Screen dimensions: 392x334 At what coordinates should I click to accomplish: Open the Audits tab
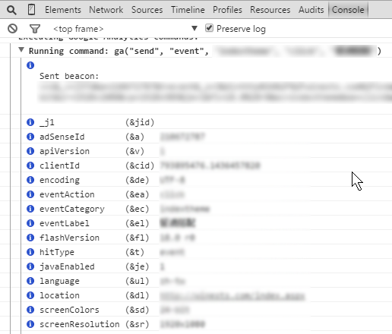tap(311, 10)
